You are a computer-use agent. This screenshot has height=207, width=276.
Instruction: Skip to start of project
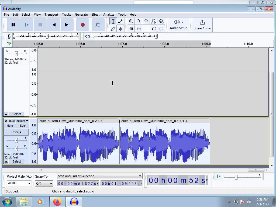[54, 25]
